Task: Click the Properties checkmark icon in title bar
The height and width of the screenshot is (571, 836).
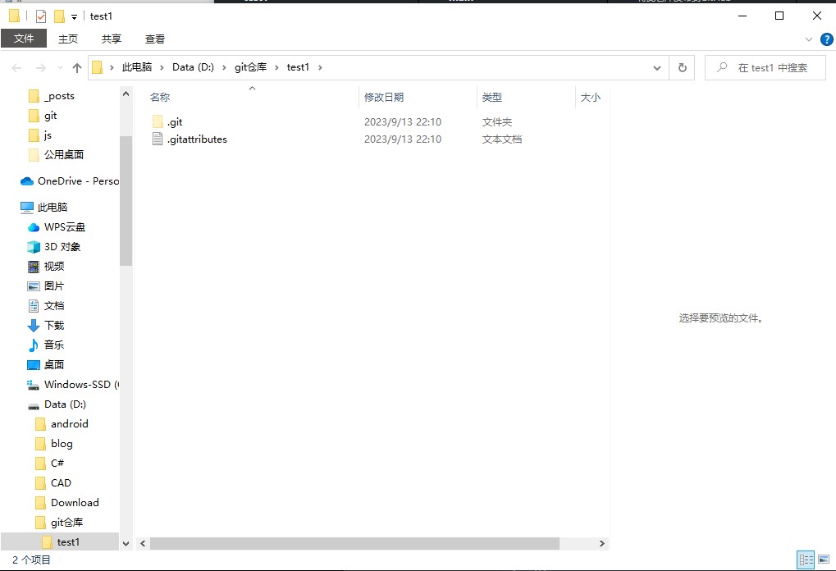Action: tap(41, 16)
